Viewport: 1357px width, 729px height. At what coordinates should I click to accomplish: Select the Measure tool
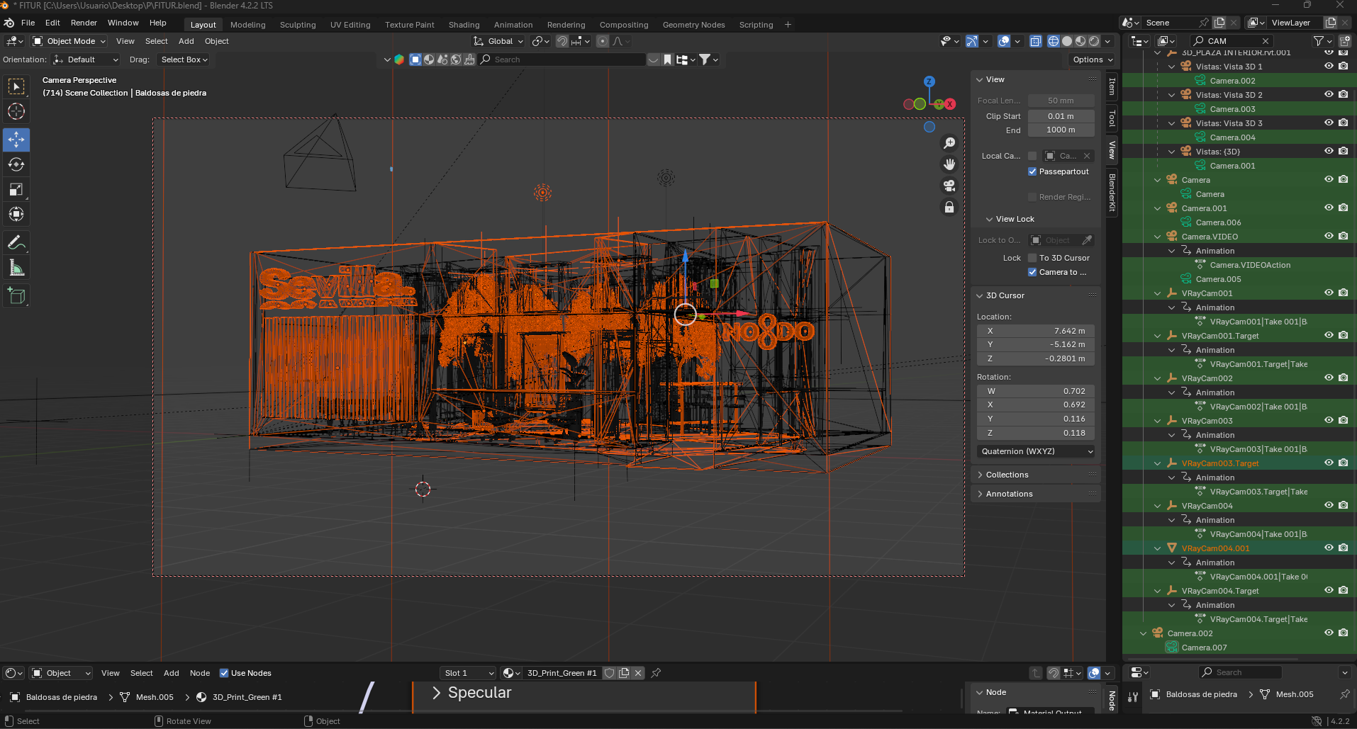click(x=16, y=268)
